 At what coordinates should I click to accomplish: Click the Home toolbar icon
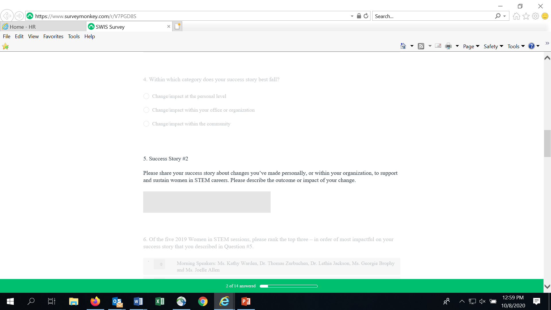tap(403, 46)
